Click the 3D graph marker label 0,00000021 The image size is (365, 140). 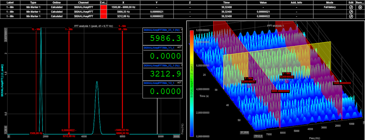coord(249,82)
